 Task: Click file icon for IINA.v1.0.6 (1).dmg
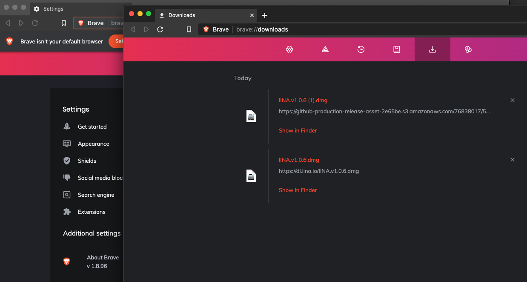[251, 116]
